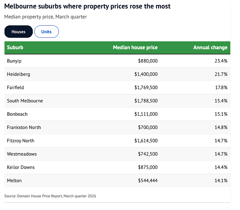Image resolution: width=240 pixels, height=210 pixels.
Task: Click the Median house price header
Action: (135, 47)
